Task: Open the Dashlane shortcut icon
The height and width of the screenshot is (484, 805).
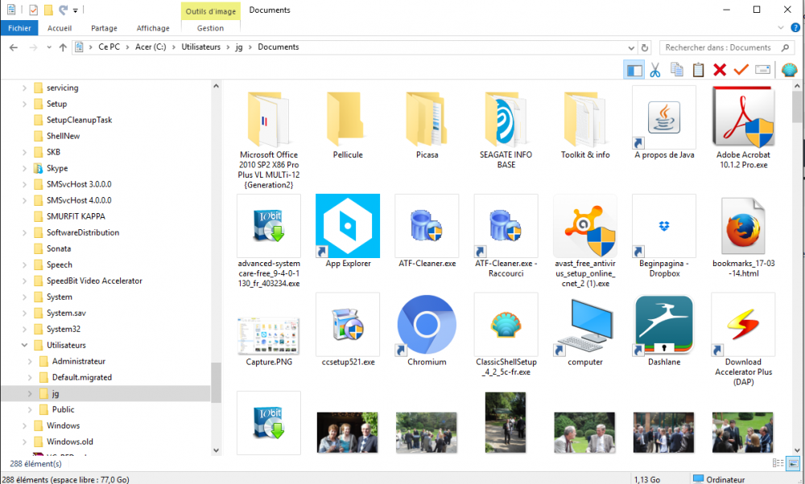Action: tap(663, 326)
